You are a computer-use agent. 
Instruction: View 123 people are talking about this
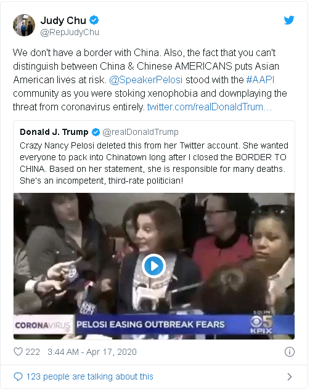[x=90, y=377]
